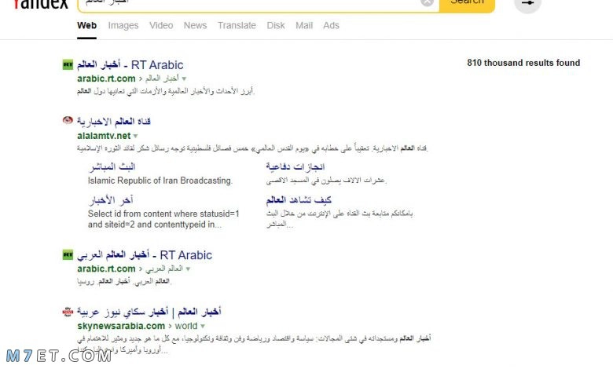Open the 'أخبار العالم - RT Arabic' result title
Screen dimensions: 613x369
click(130, 65)
